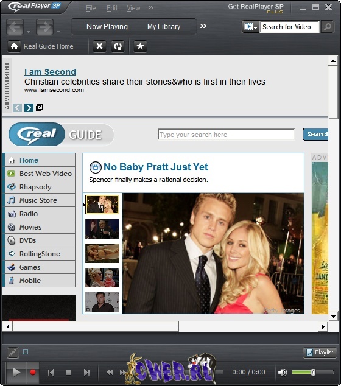This screenshot has height=386, width=341.
Task: Click the vertical scrollbar up arrow
Action: [333, 61]
